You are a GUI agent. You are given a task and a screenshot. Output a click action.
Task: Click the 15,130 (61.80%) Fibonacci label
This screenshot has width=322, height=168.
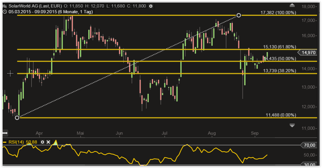click(280, 47)
